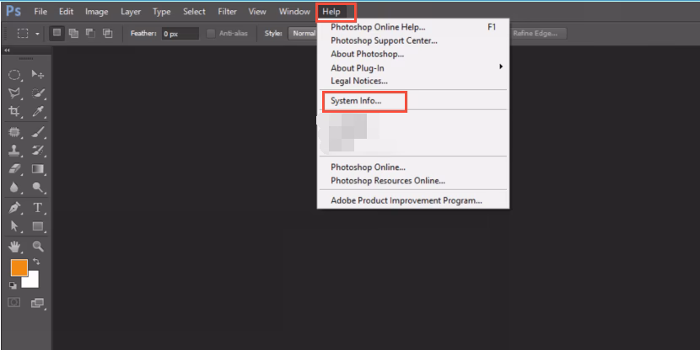Open the Edit menu

[66, 12]
